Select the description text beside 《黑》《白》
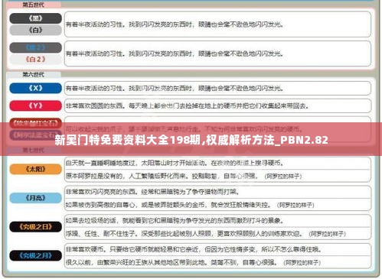382x279 pixels. click(x=175, y=24)
